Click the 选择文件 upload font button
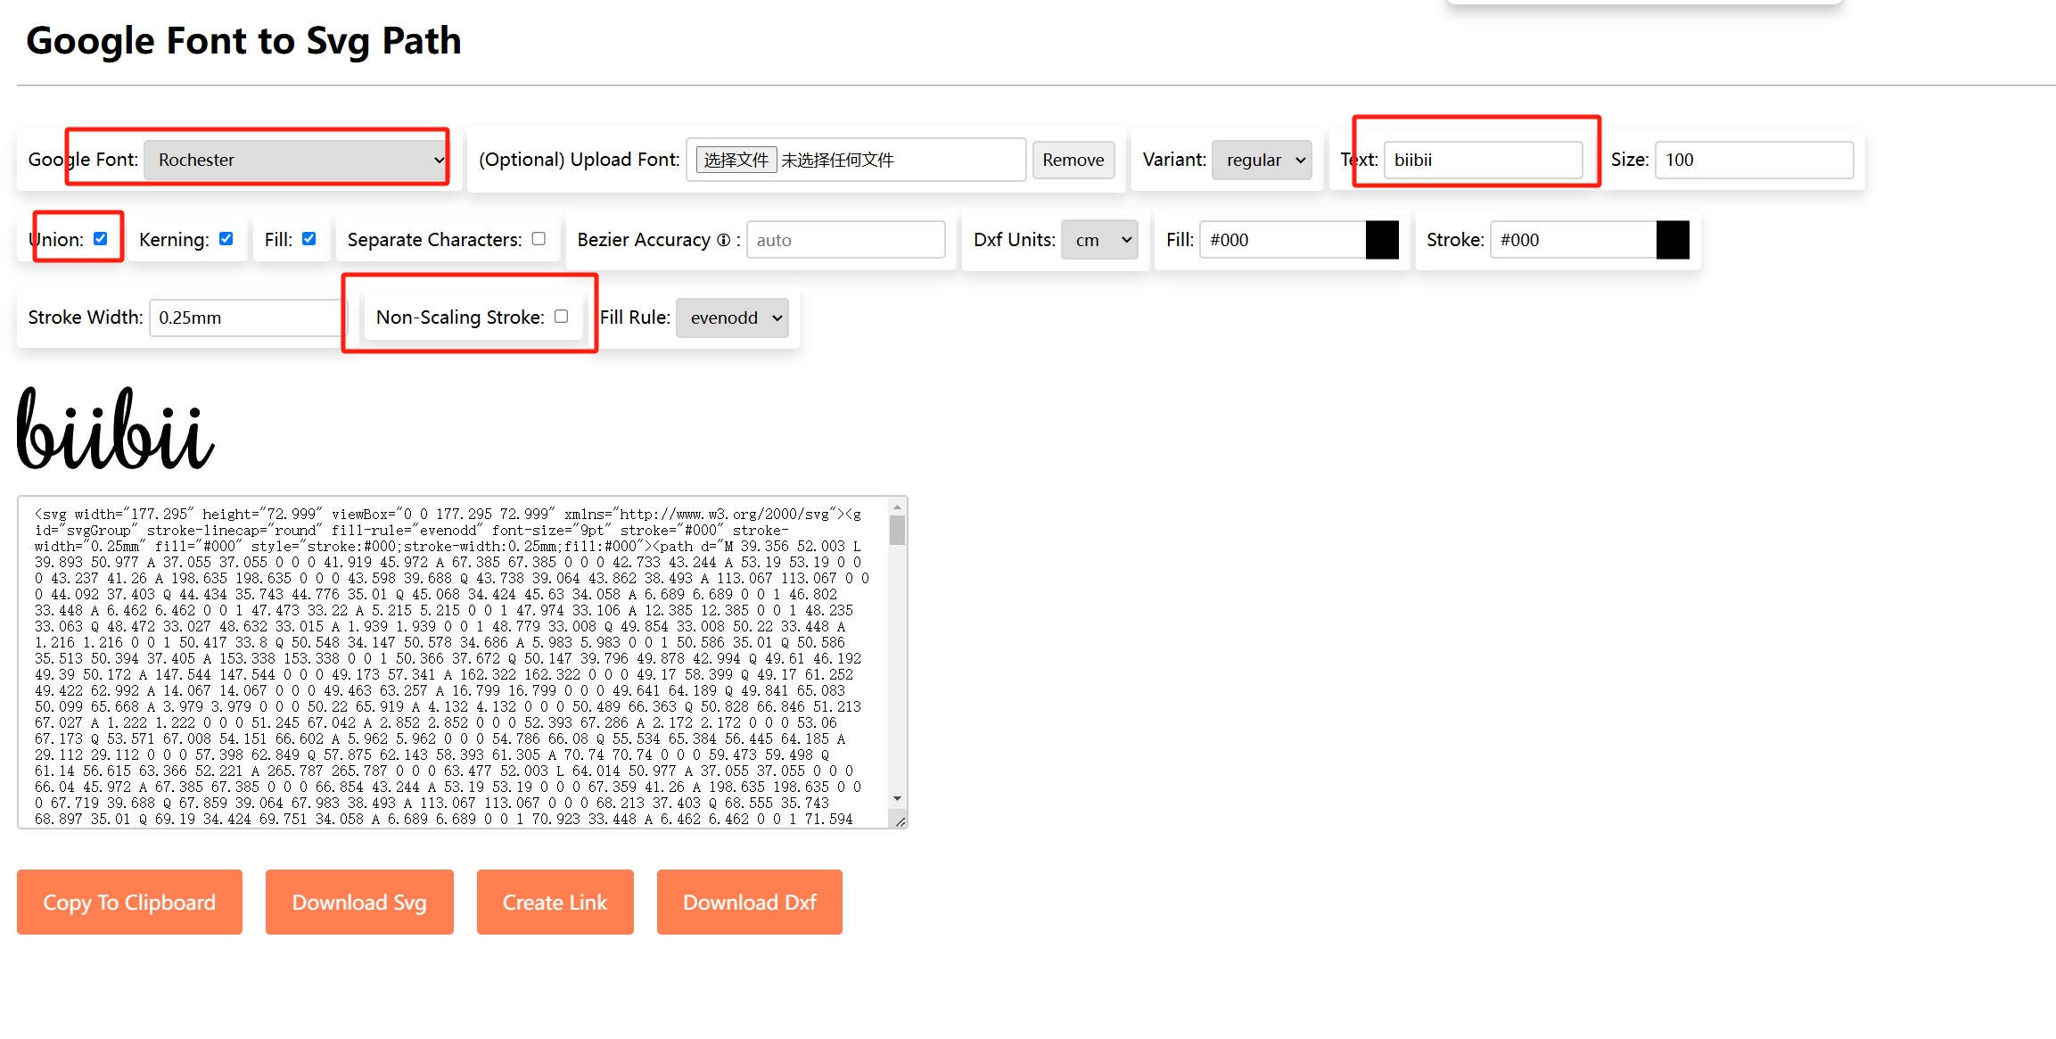The image size is (2056, 1039). point(736,160)
